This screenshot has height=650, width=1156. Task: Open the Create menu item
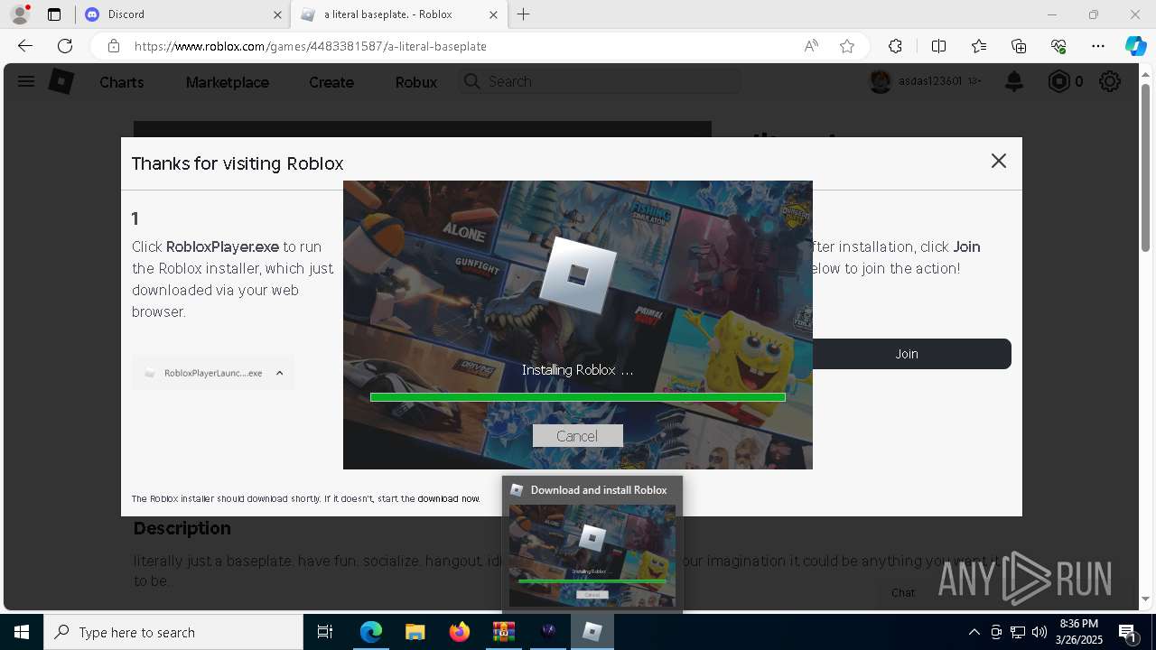(x=331, y=82)
